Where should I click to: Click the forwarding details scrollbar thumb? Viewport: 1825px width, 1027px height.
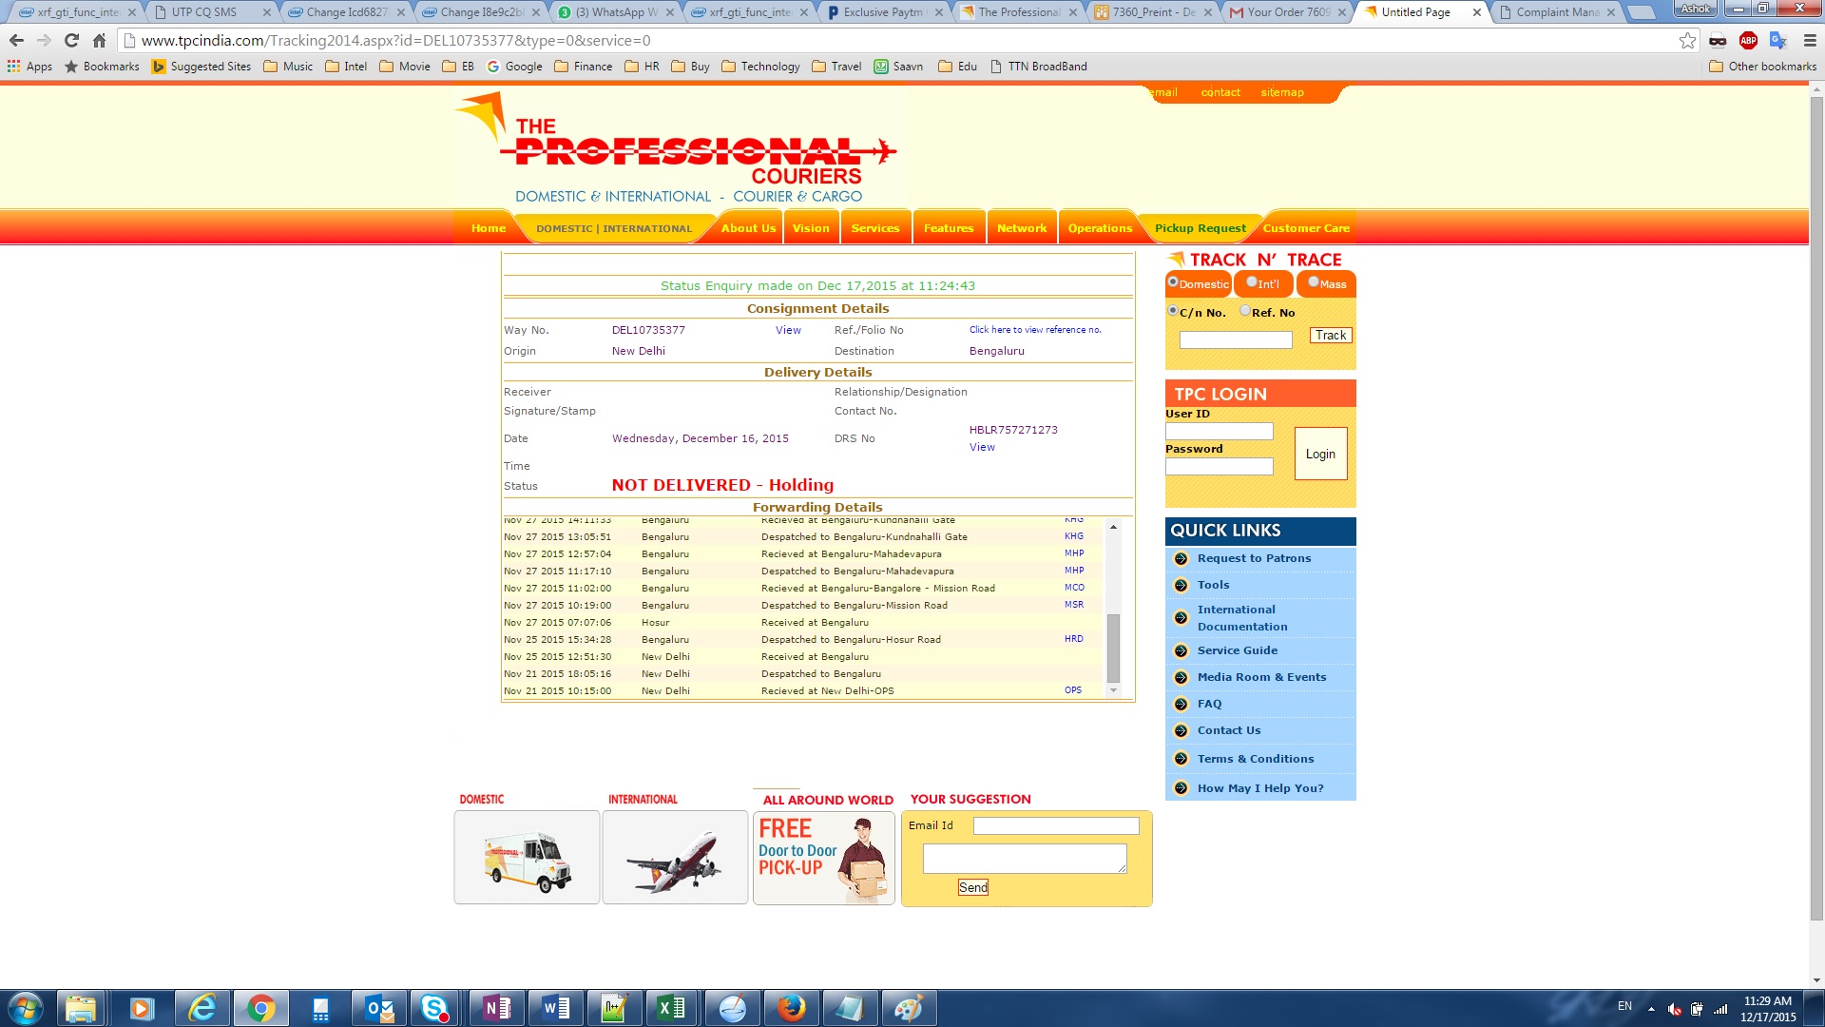(1113, 649)
